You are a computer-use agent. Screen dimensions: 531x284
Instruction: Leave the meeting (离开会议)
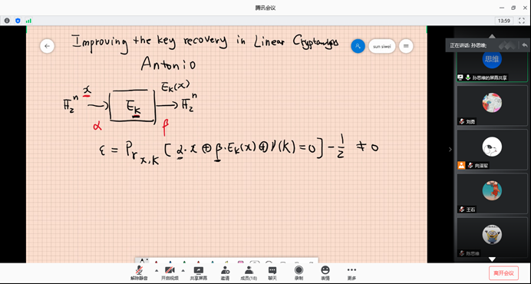503,273
